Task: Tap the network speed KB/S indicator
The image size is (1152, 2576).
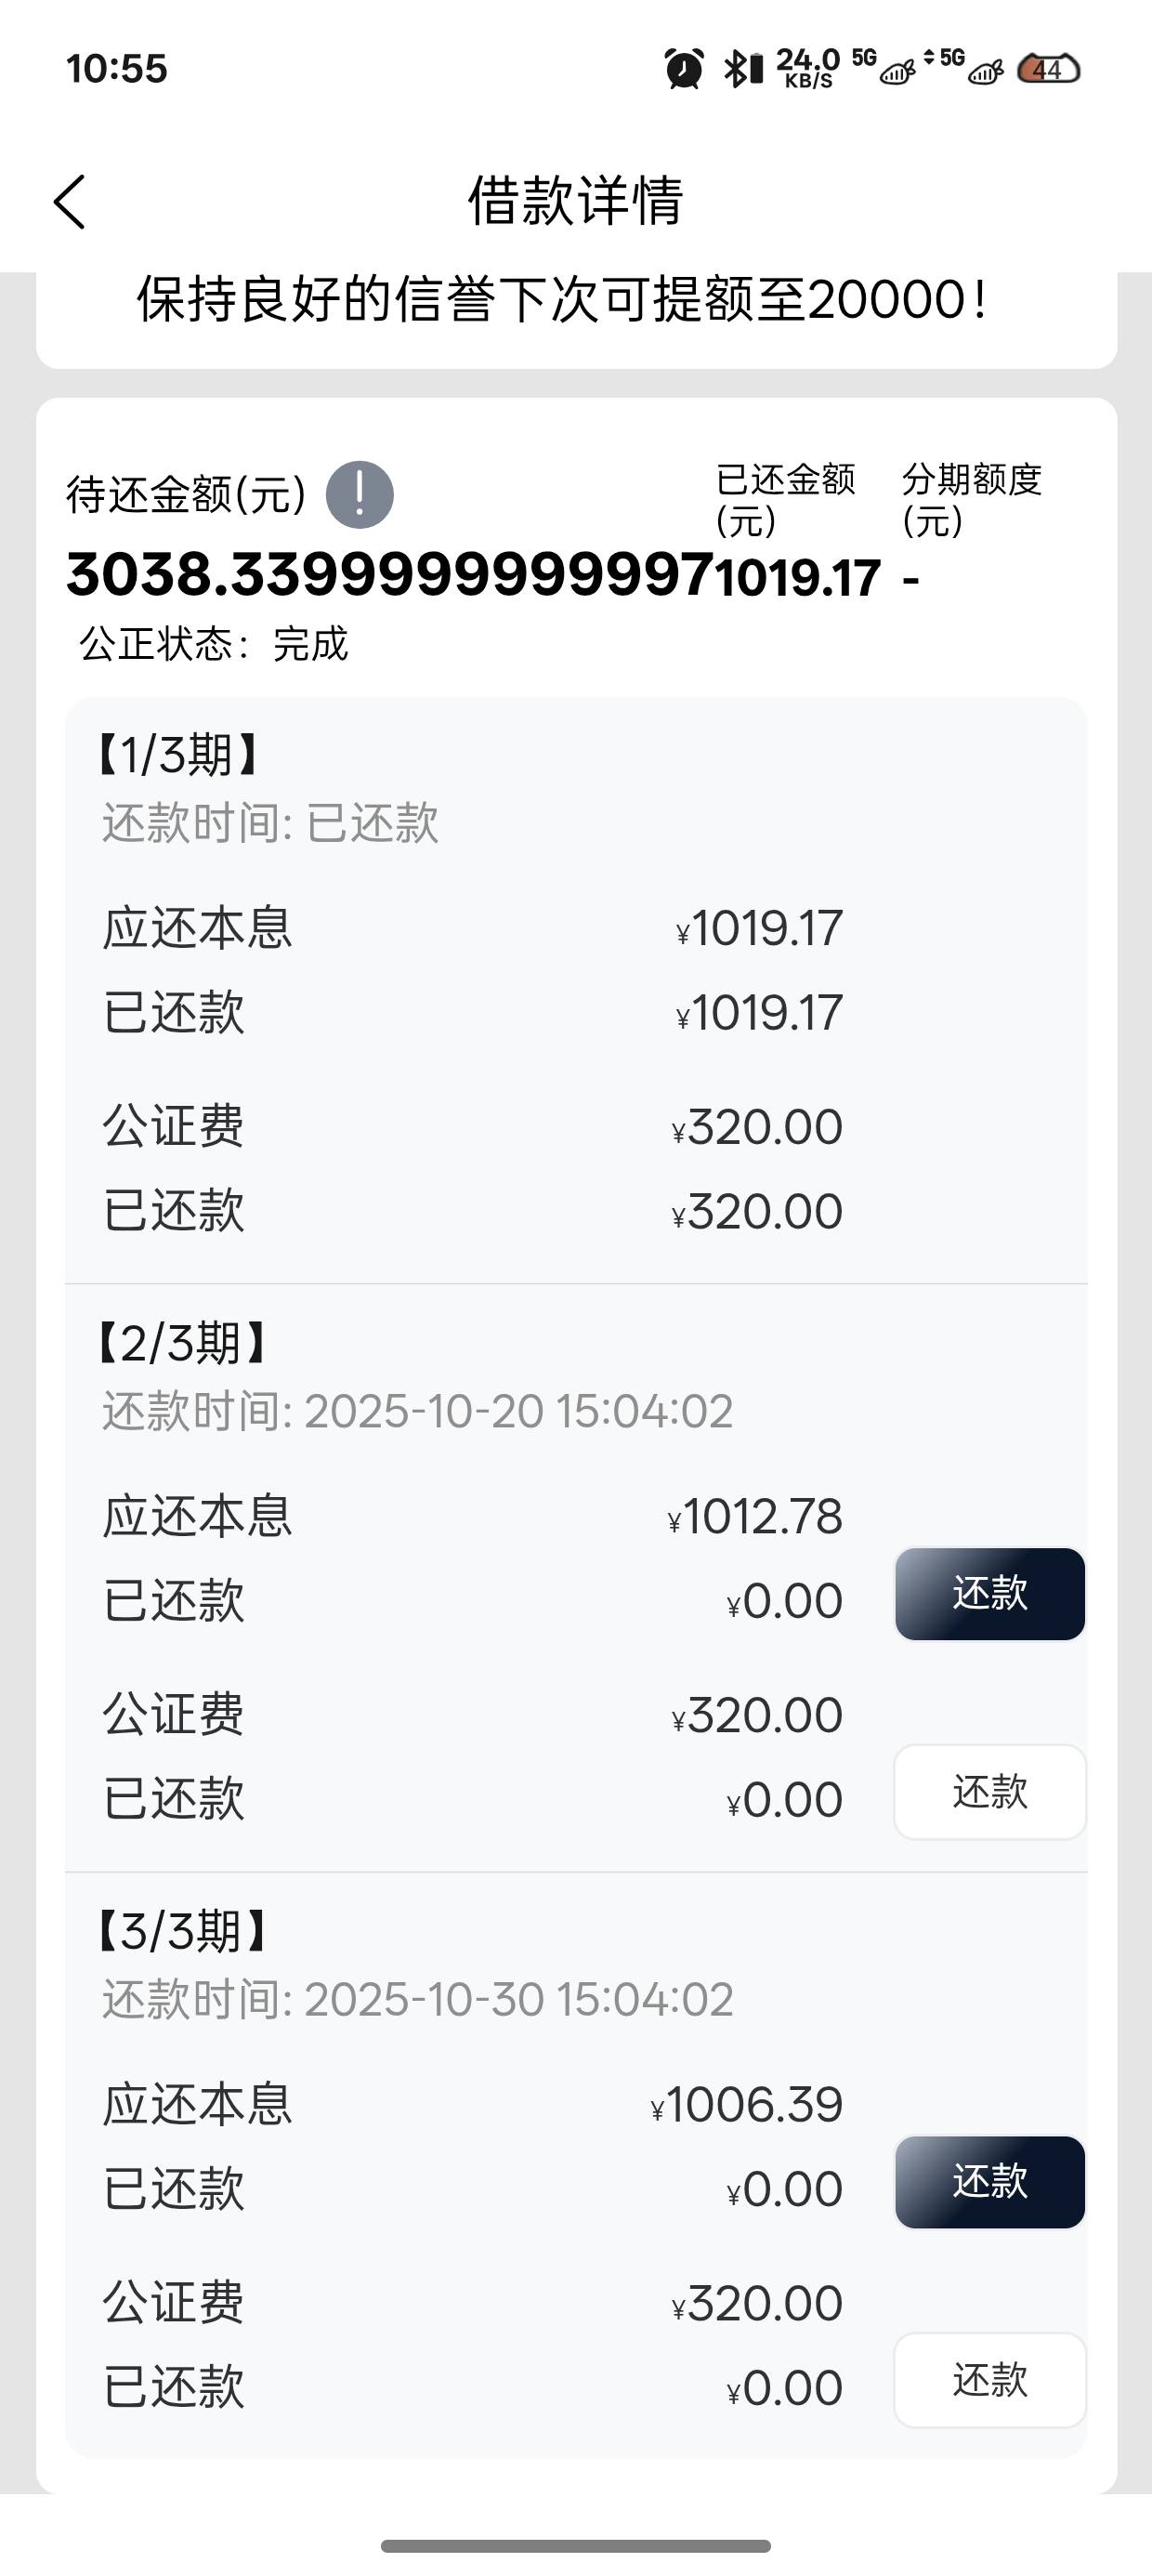Action: (x=808, y=69)
